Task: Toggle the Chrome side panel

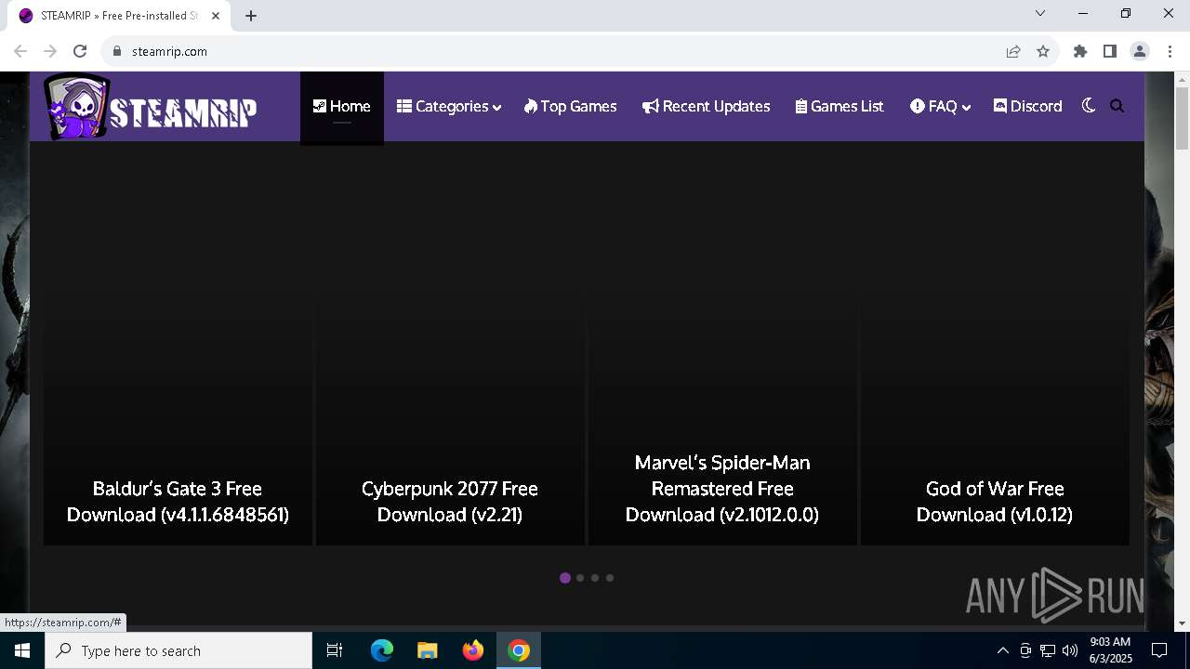Action: point(1110,51)
